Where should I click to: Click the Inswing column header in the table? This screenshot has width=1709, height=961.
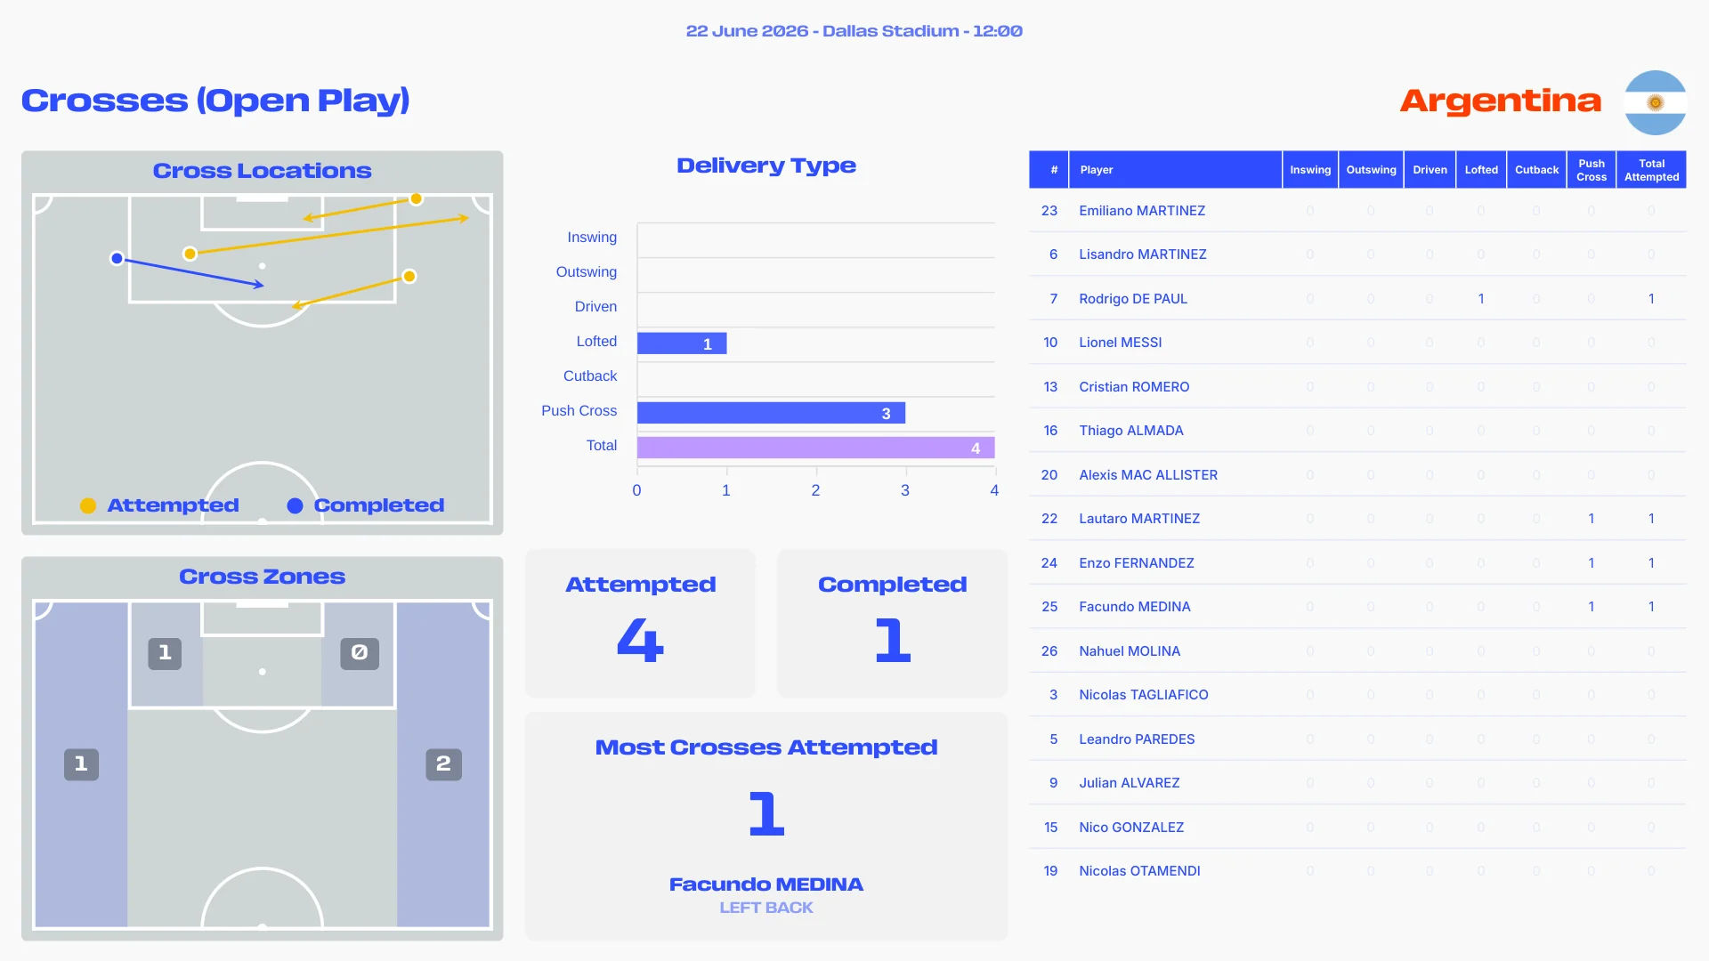[x=1310, y=170]
